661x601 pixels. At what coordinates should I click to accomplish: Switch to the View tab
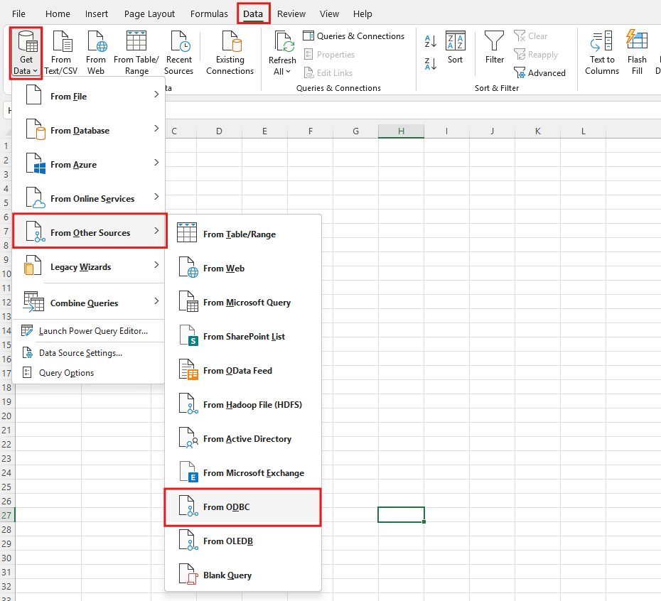[x=329, y=14]
